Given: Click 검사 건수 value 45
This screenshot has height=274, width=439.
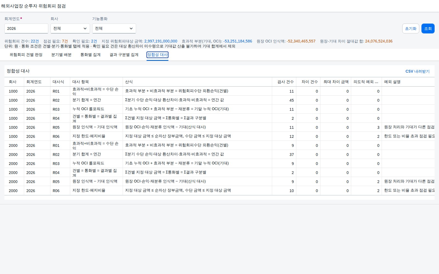Looking at the screenshot, I should [292, 100].
